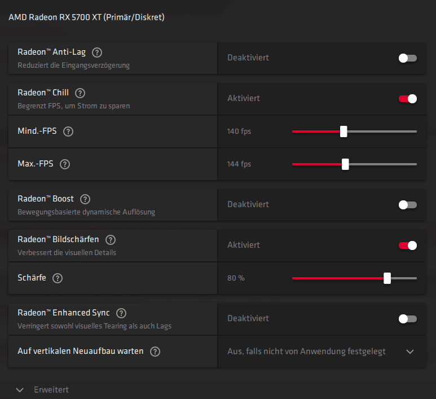
Task: Show help for Auf vertikalen Neuaufbau warten
Action: coord(155,352)
